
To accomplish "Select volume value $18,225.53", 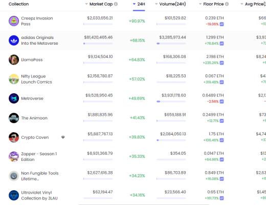I will coord(176,76).
